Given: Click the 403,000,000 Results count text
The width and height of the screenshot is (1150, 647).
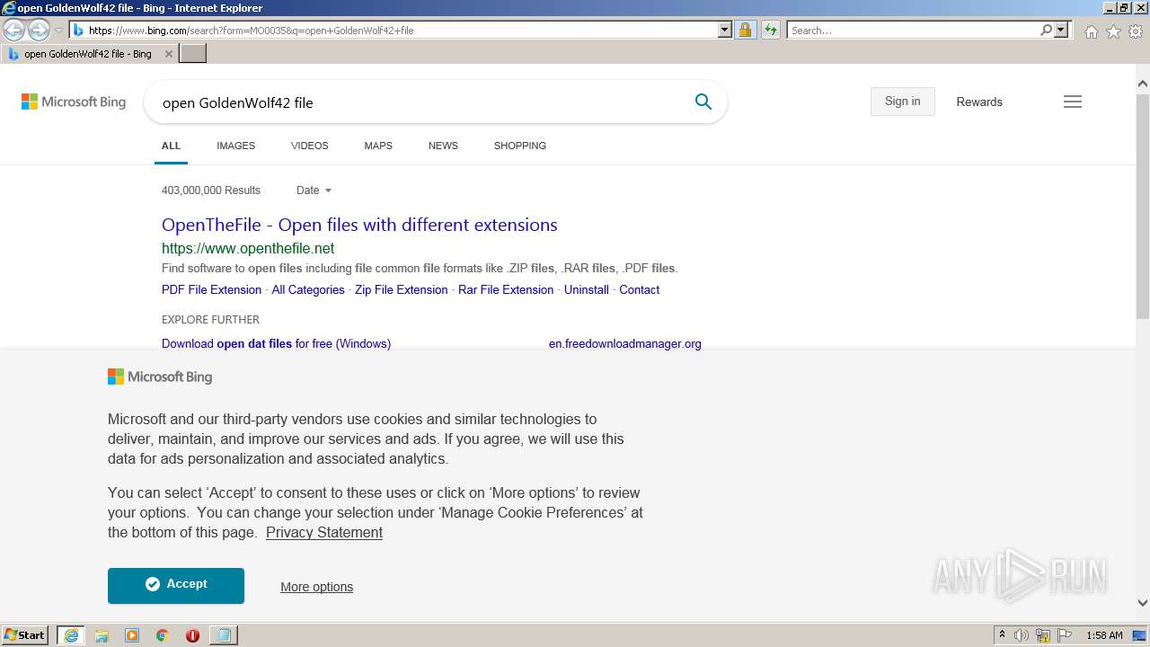Looking at the screenshot, I should tap(211, 191).
